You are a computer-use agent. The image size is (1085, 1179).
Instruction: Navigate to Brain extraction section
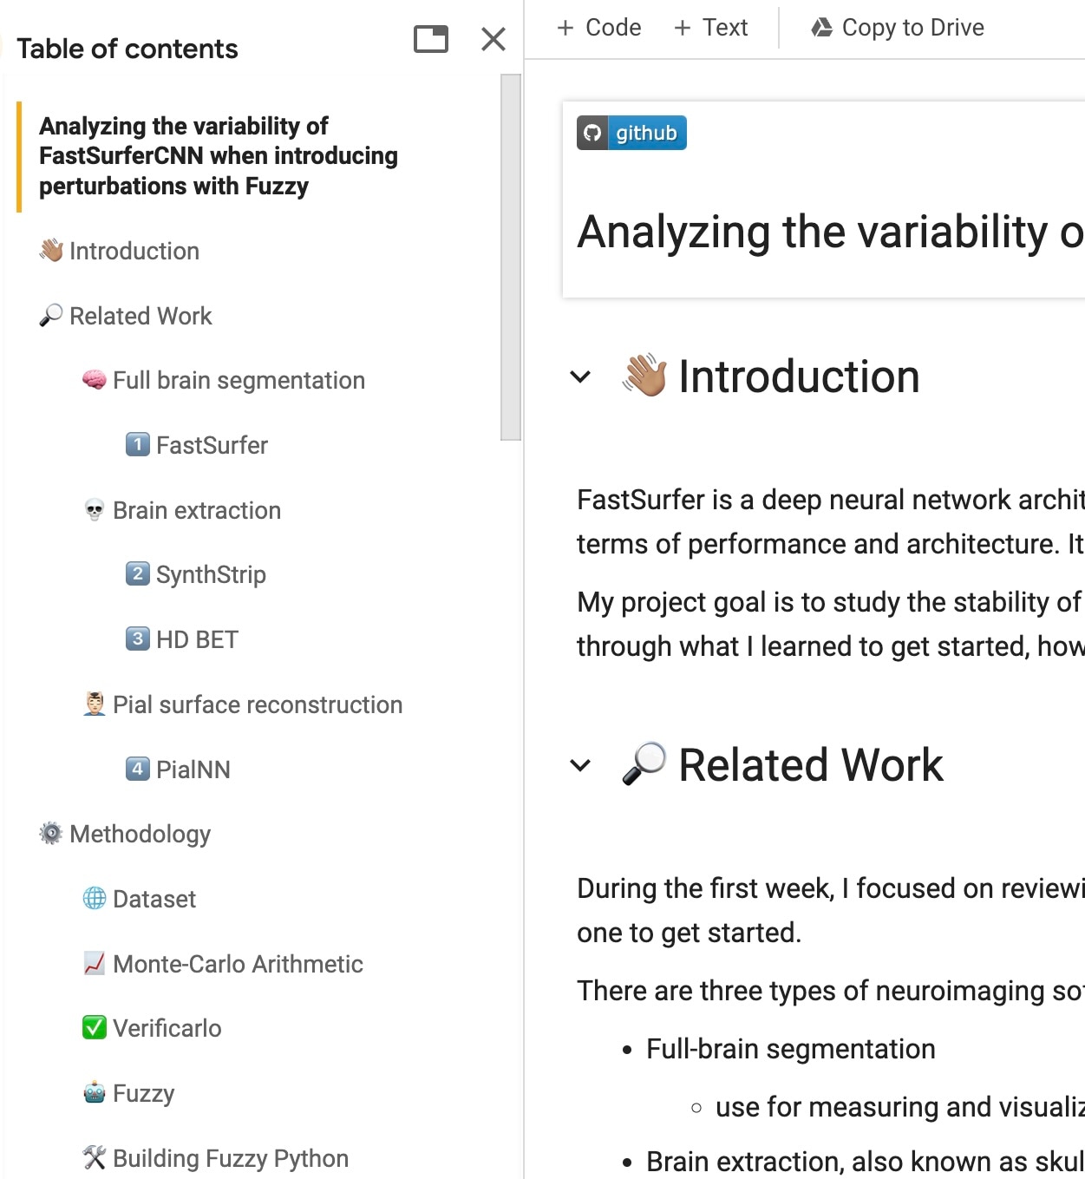point(197,510)
